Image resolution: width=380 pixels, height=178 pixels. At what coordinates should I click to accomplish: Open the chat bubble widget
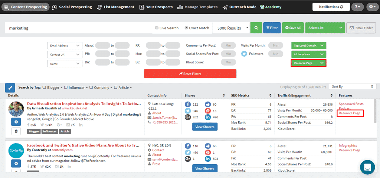pos(367,167)
